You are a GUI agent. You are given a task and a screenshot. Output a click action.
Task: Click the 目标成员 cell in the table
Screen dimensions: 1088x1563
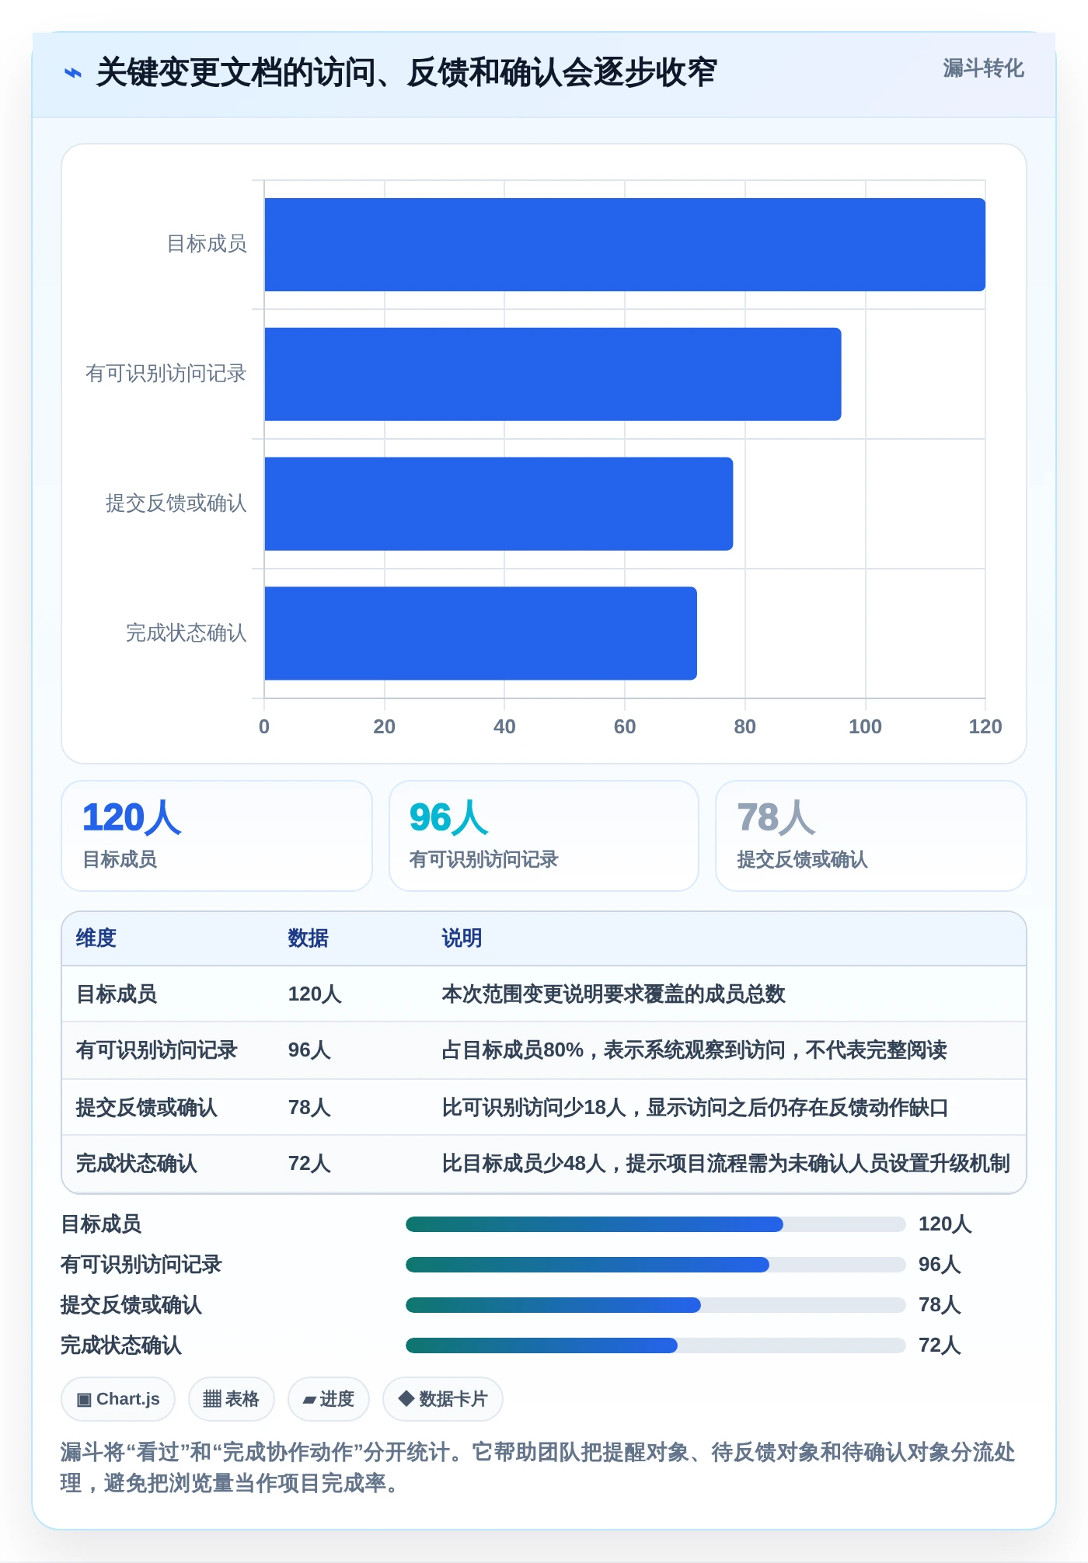pyautogui.click(x=117, y=994)
